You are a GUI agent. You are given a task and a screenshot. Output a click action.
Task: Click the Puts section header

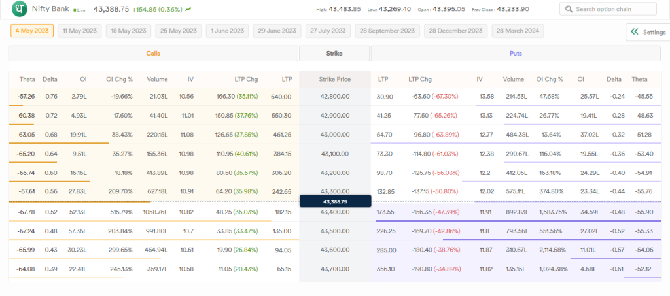point(516,54)
